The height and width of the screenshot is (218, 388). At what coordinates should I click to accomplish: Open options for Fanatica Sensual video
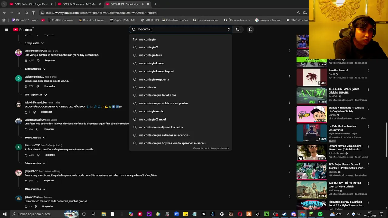coord(368,71)
